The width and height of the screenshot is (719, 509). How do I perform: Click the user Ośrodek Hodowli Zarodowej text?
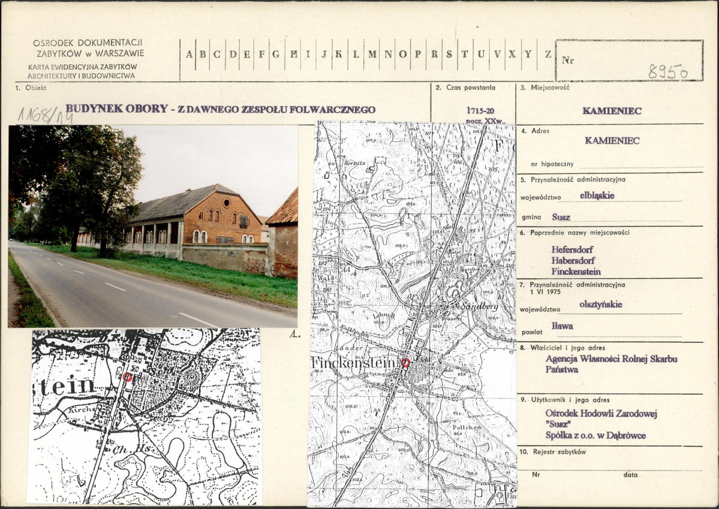[601, 414]
